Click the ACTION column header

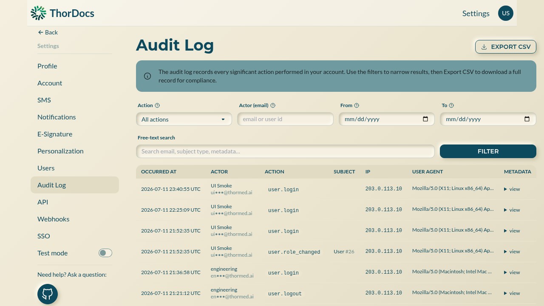point(275,172)
